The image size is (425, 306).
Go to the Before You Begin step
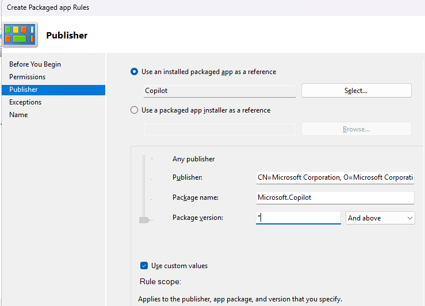pos(35,64)
